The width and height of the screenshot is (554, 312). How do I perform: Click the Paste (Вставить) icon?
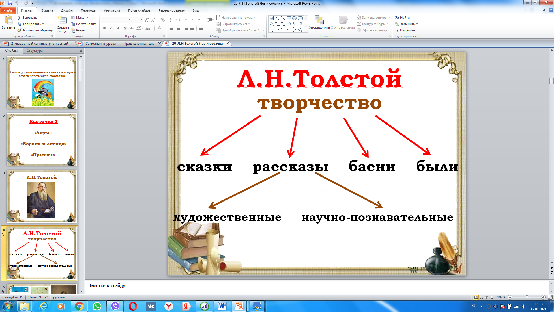[x=8, y=20]
